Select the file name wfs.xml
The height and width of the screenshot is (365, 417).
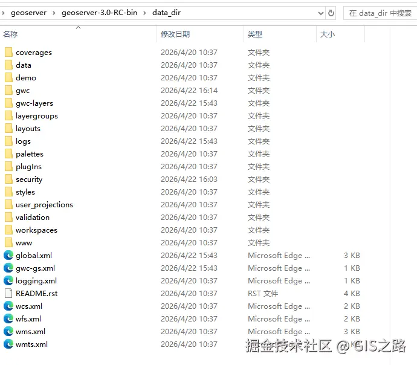28,318
